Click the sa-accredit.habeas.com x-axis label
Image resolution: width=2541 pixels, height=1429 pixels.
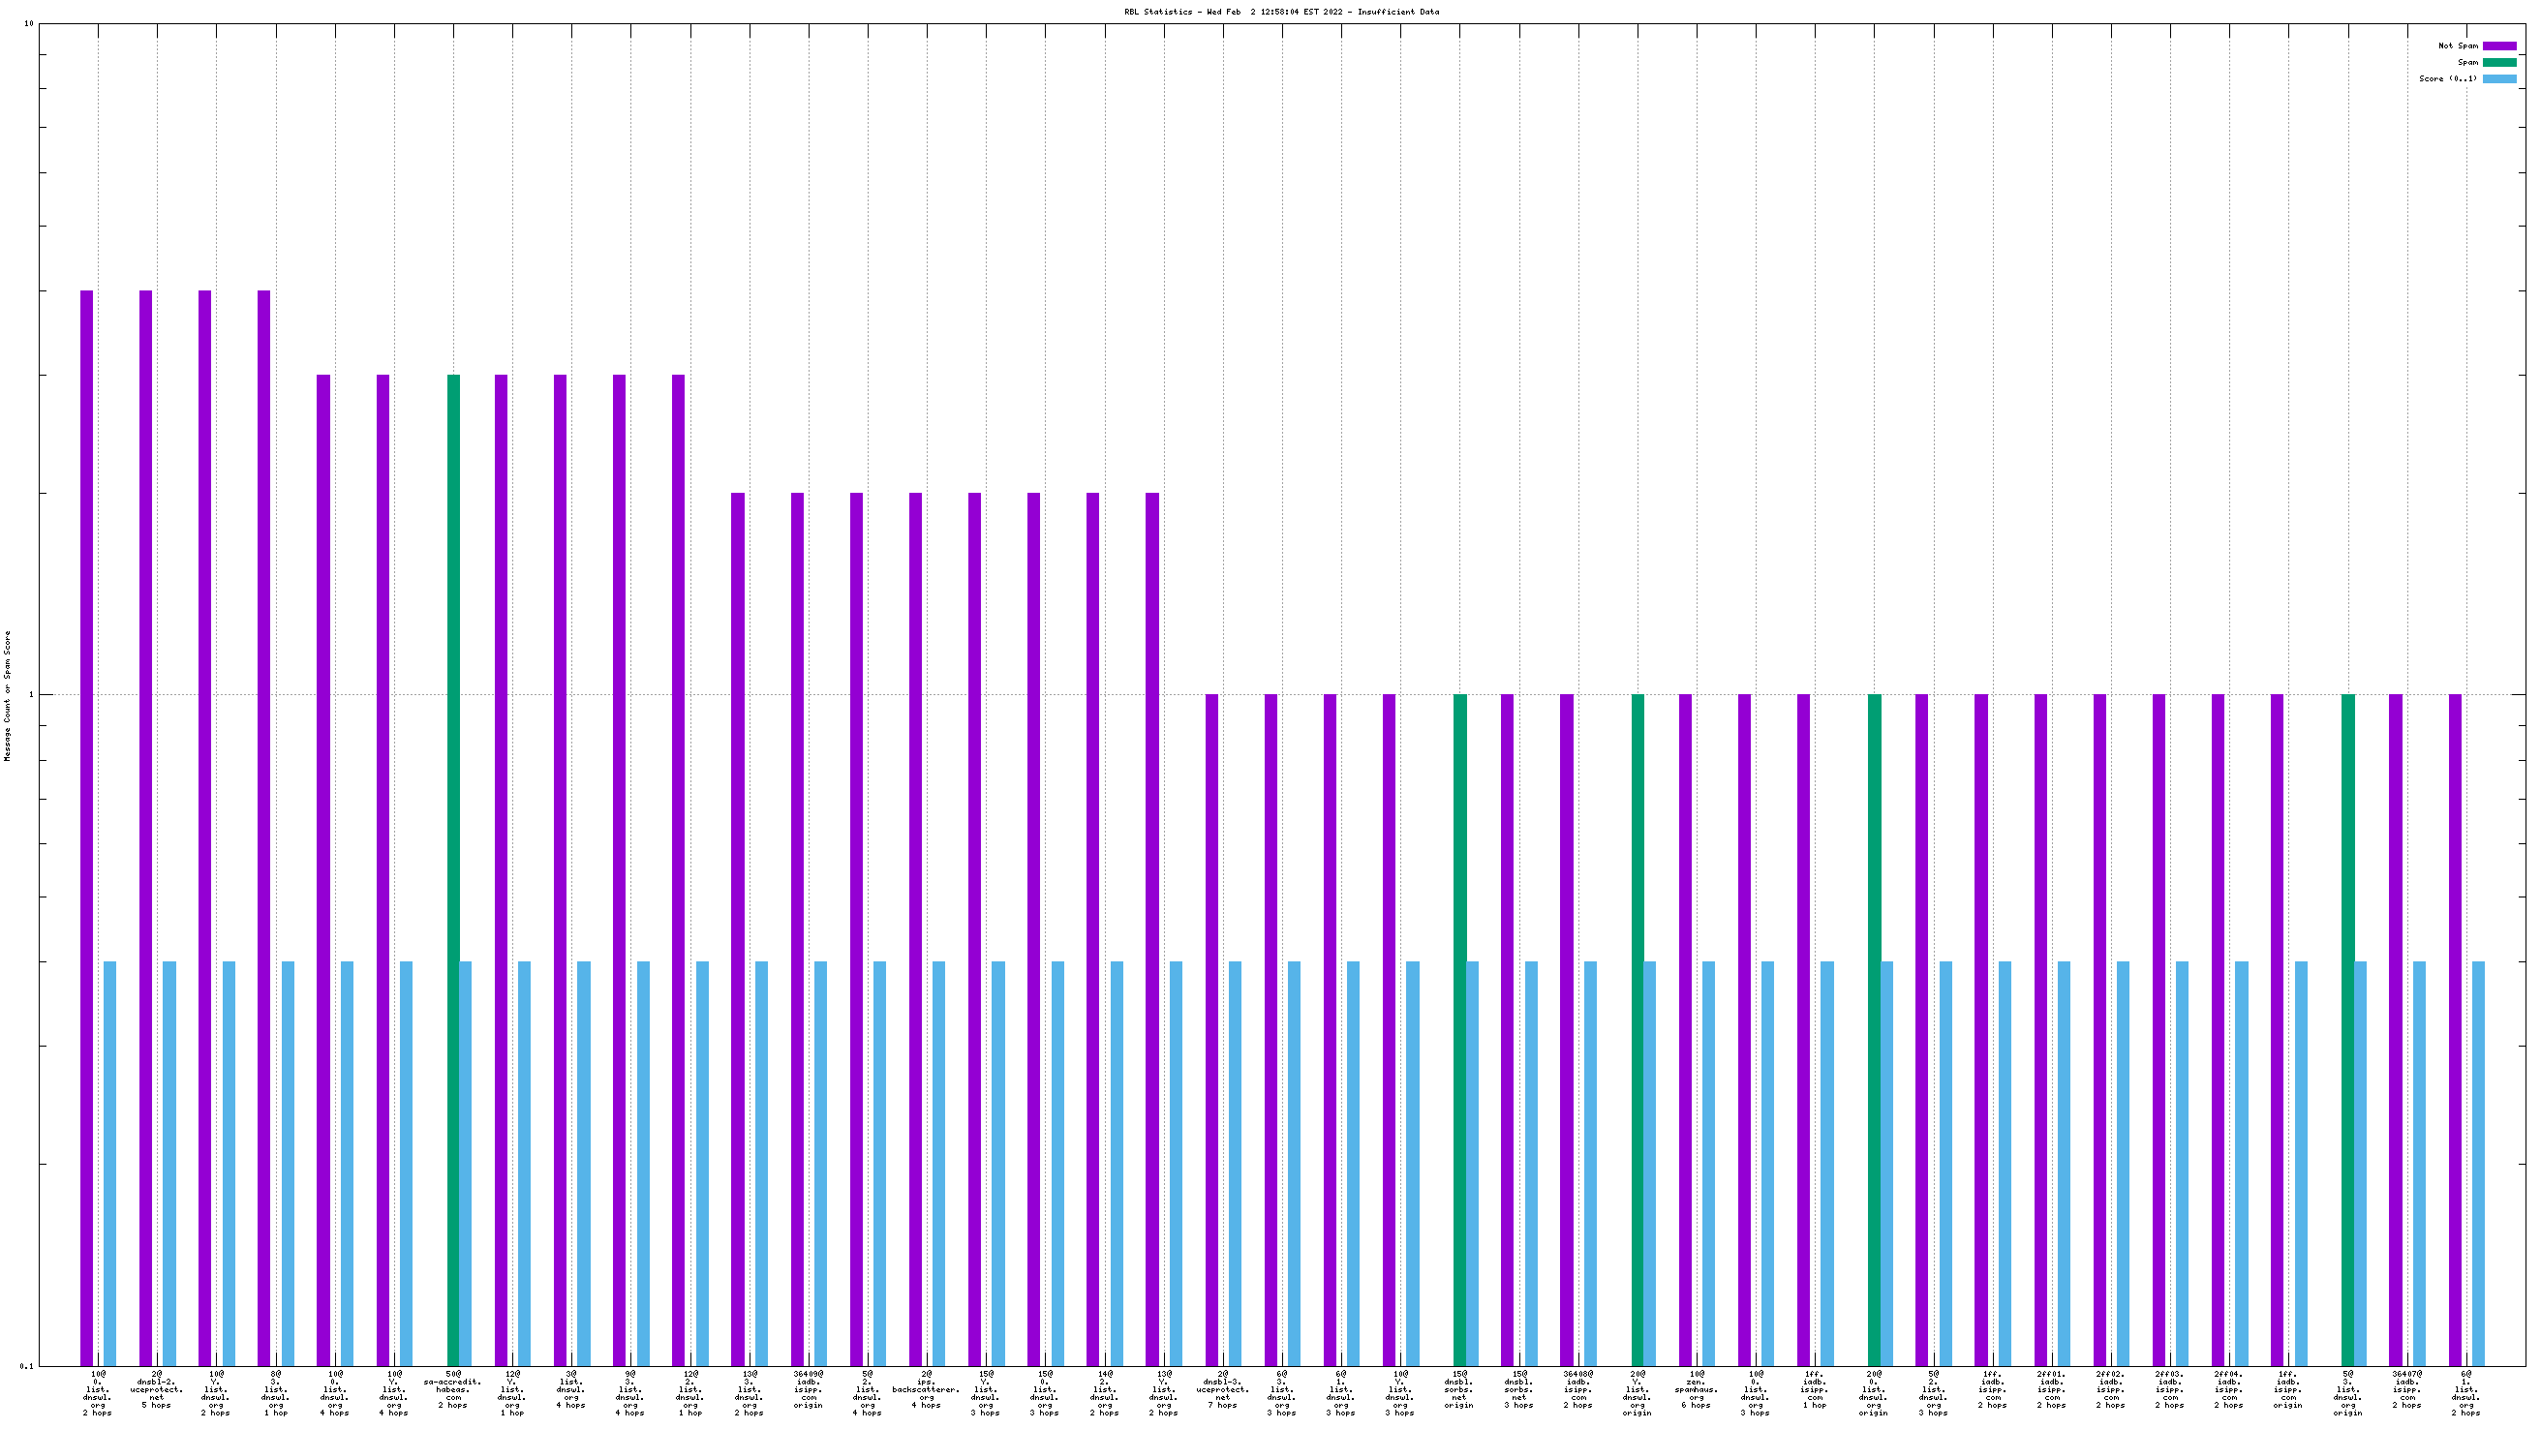(453, 1392)
